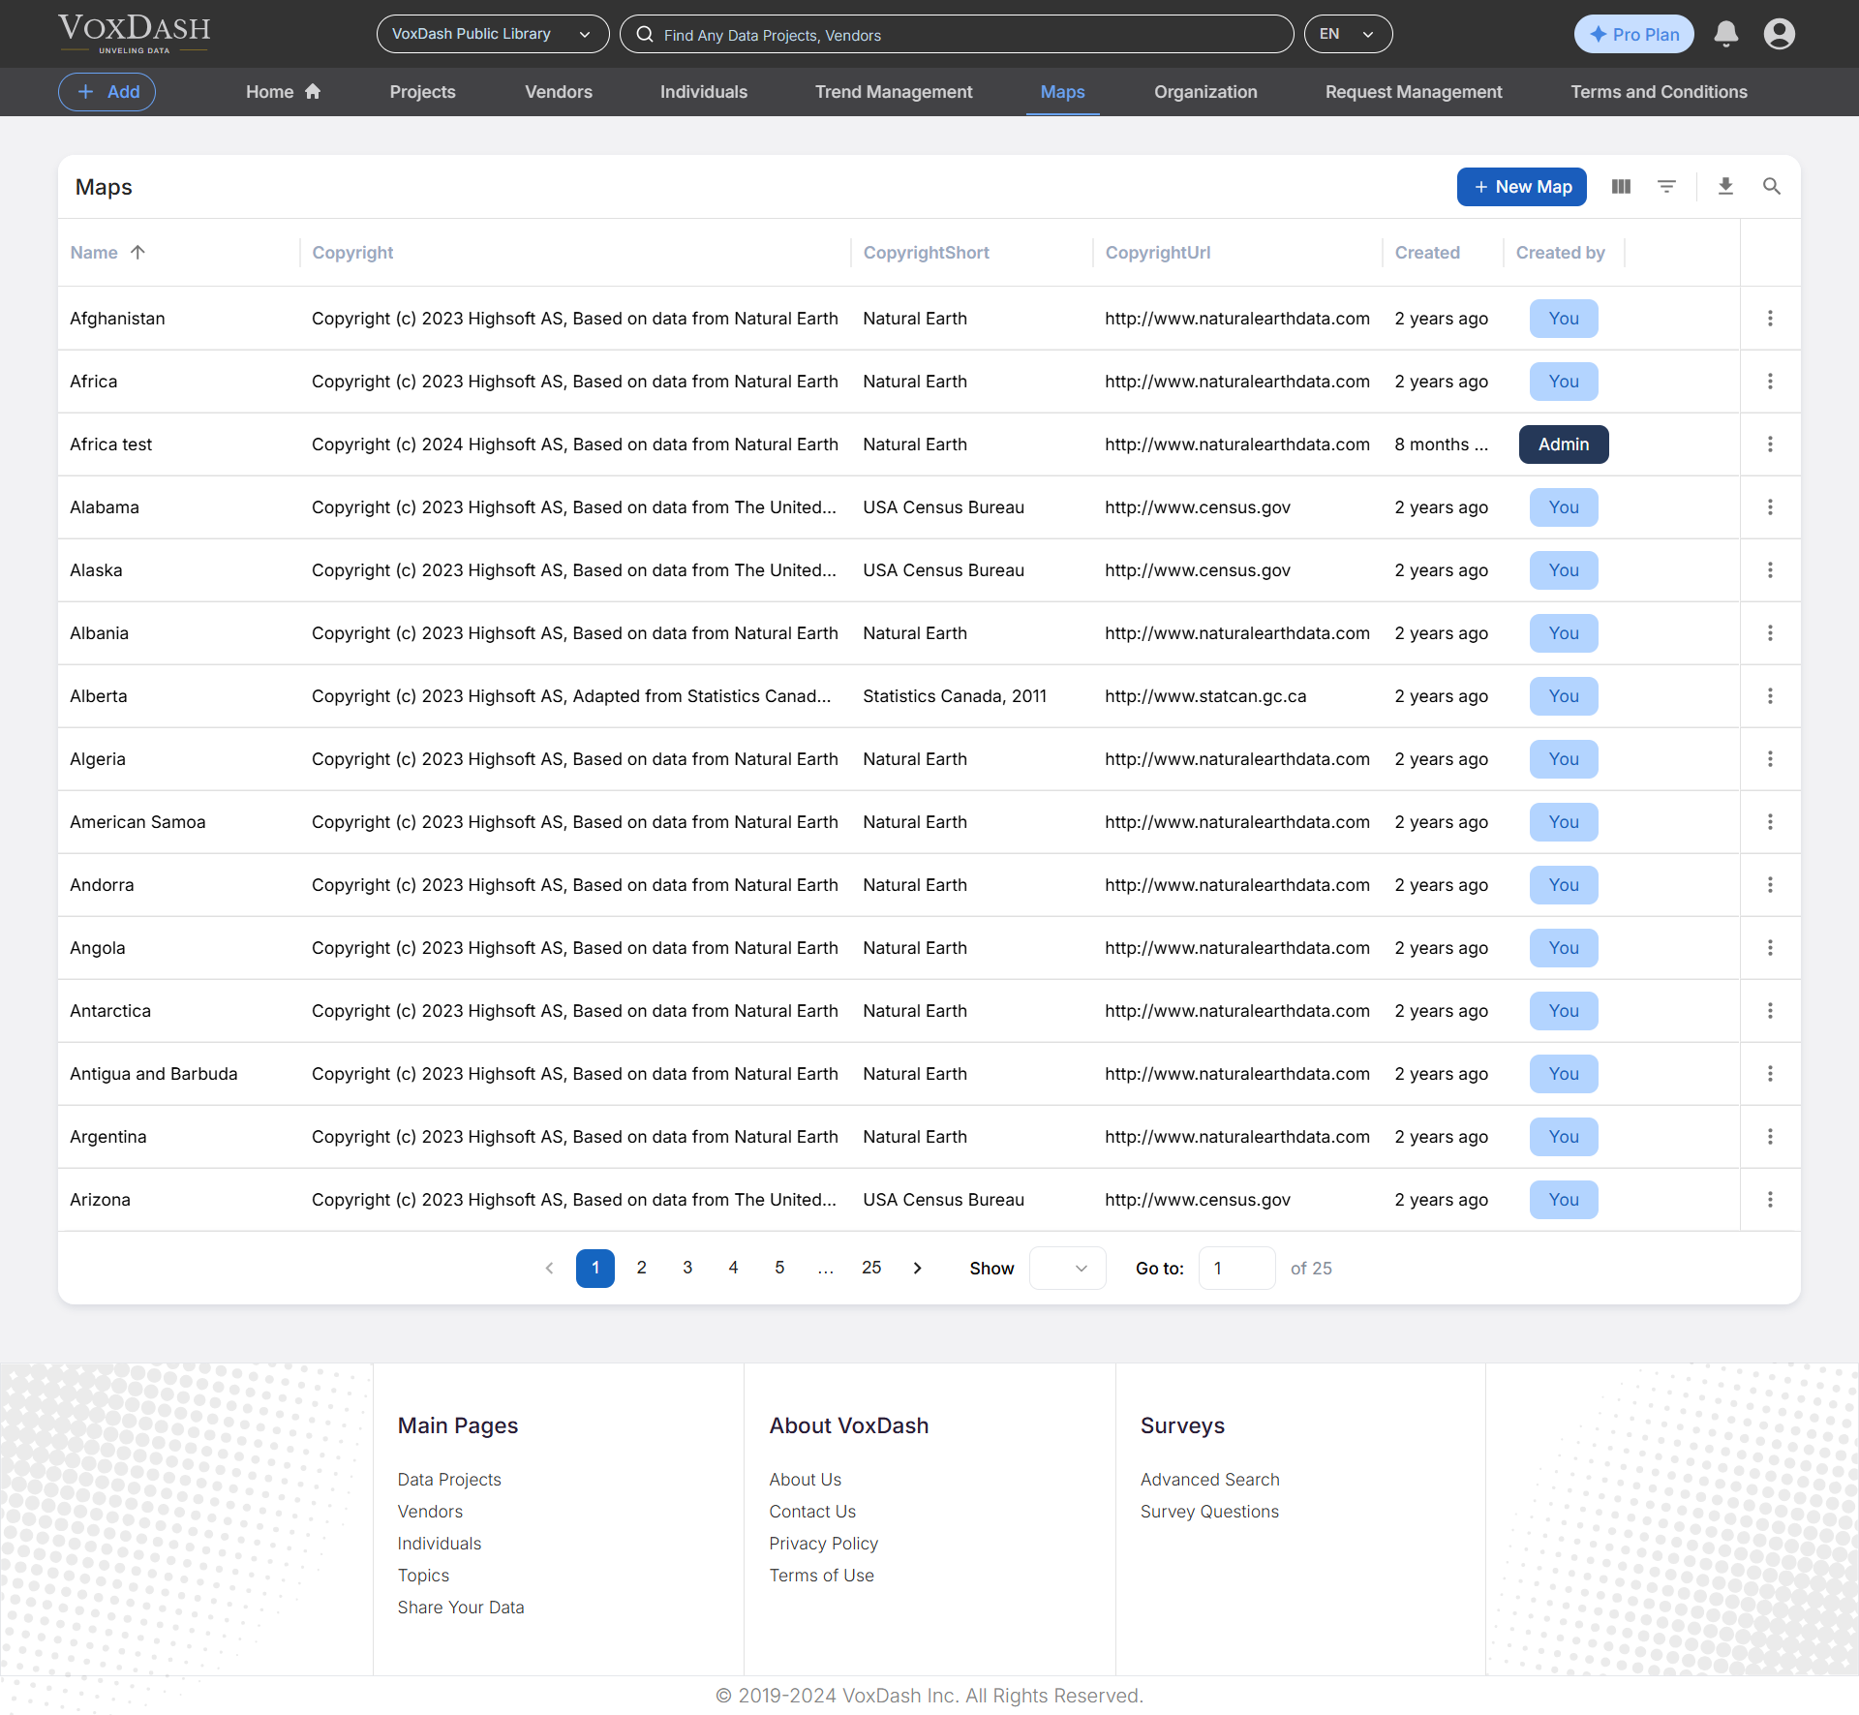Click the Pro Plan button
The width and height of the screenshot is (1859, 1715).
(x=1633, y=34)
